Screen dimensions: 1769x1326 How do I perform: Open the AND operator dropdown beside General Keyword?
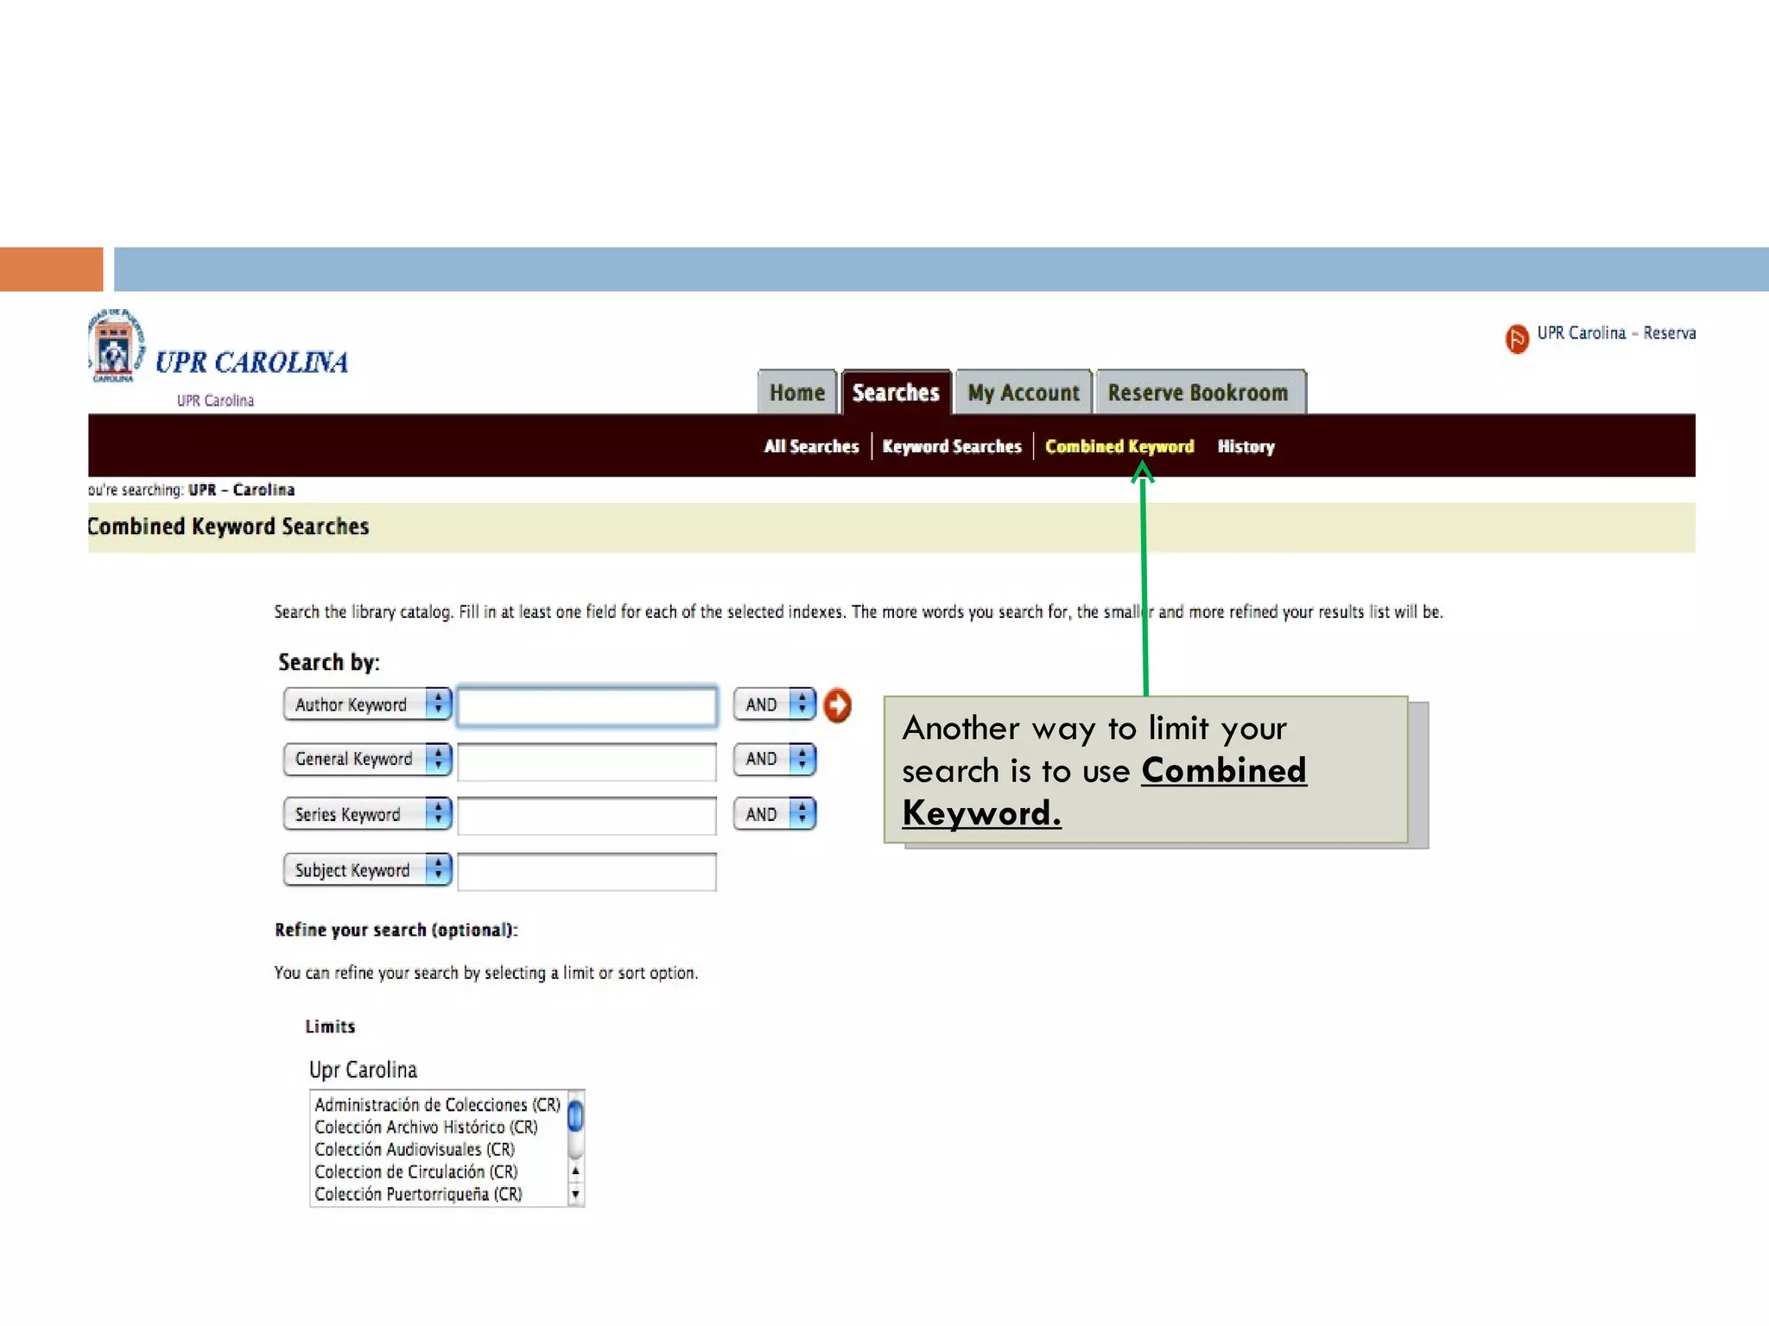775,759
